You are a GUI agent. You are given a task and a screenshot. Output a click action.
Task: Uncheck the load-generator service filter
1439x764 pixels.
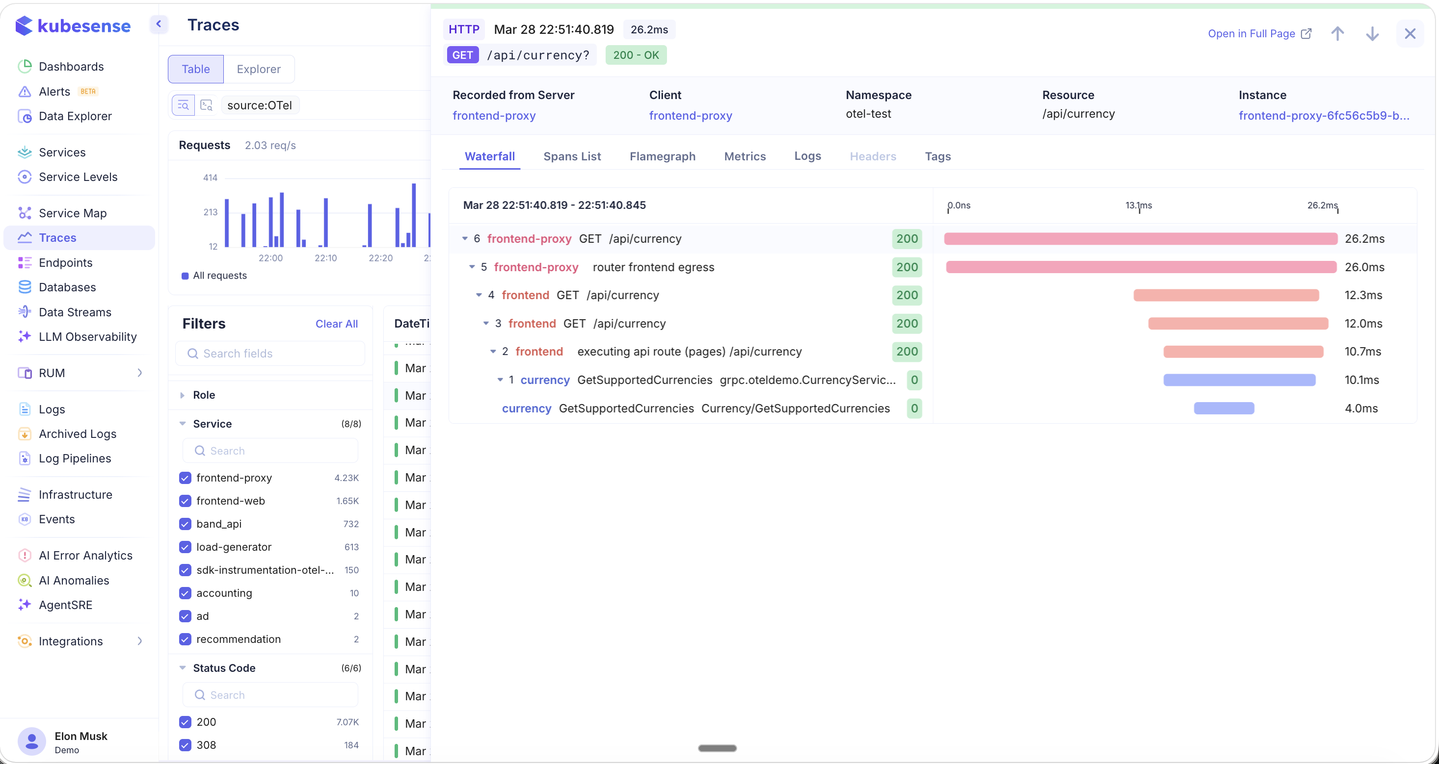coord(185,547)
